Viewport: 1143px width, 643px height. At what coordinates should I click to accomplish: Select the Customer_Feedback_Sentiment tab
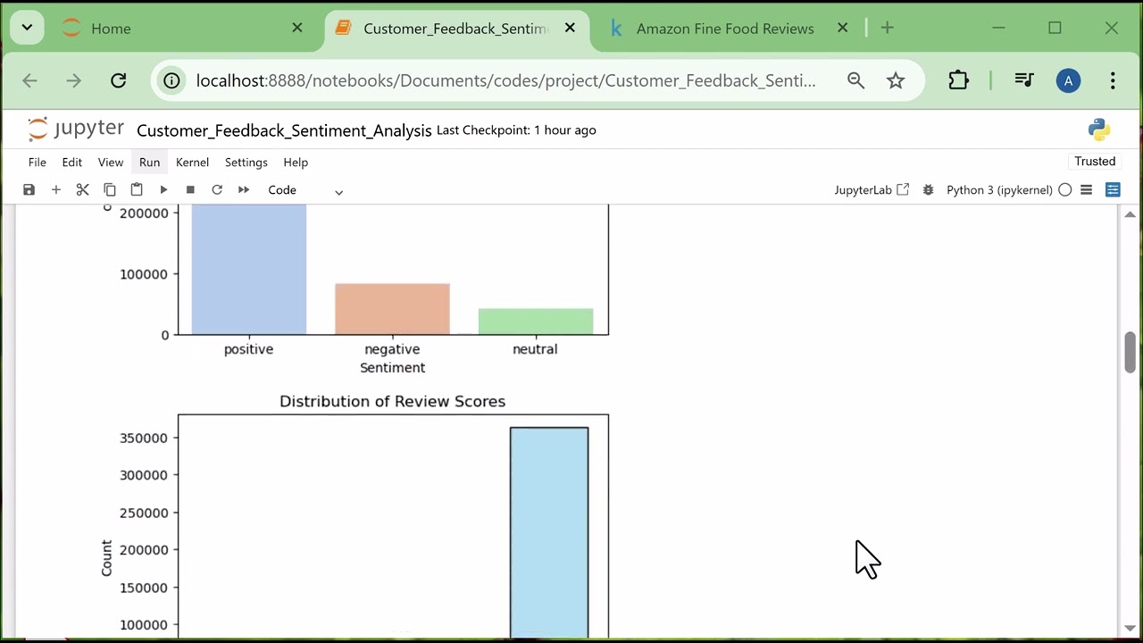pyautogui.click(x=455, y=29)
